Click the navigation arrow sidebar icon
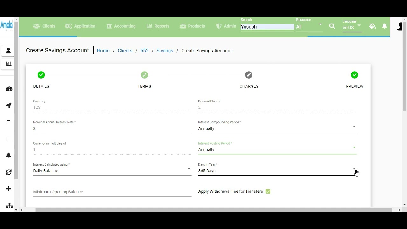Viewport: 407px width, 229px height. point(9,106)
